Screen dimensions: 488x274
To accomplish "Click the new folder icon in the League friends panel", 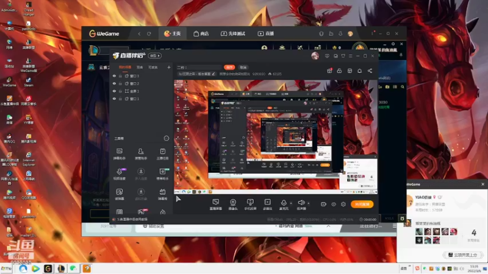I will click(387, 87).
